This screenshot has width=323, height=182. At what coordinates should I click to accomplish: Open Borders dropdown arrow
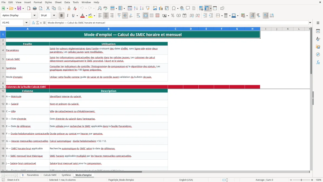click(222, 16)
